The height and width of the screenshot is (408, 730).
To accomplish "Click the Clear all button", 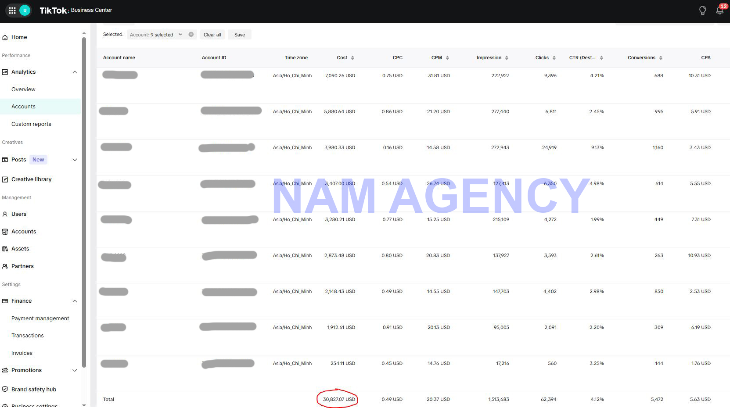I will pyautogui.click(x=212, y=35).
